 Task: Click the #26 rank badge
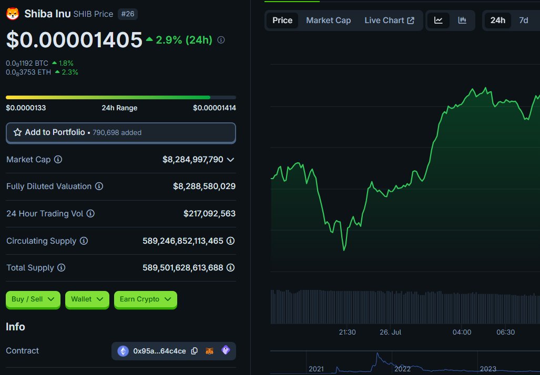(x=128, y=14)
